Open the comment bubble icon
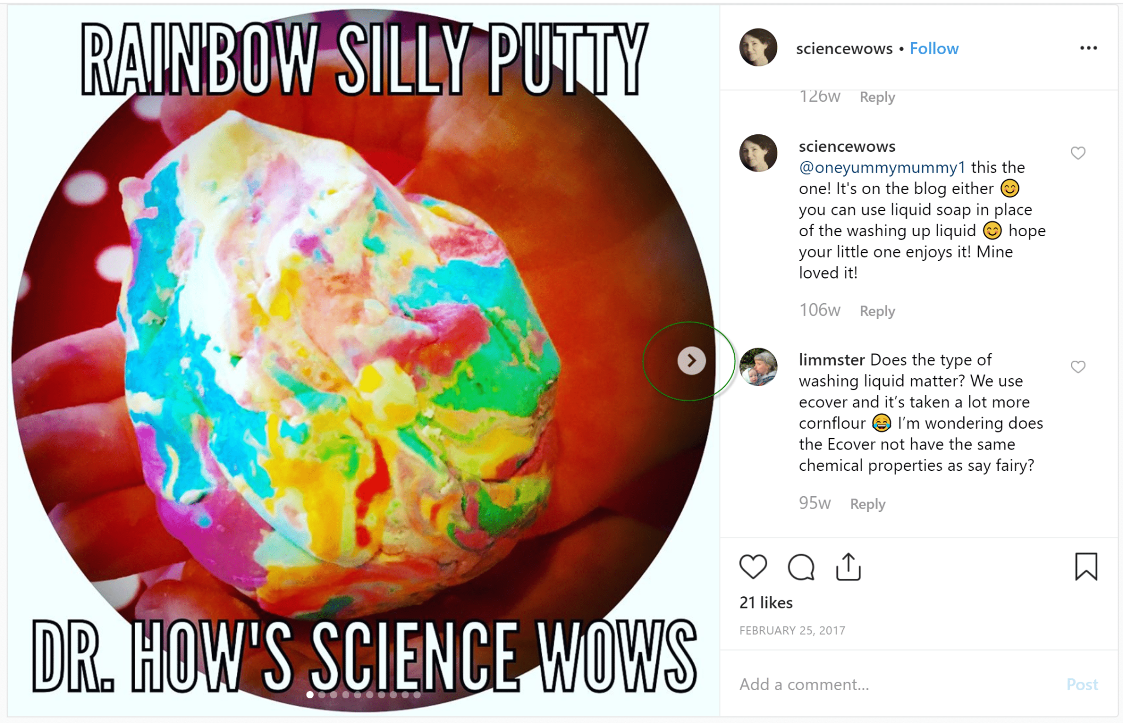 pyautogui.click(x=801, y=567)
